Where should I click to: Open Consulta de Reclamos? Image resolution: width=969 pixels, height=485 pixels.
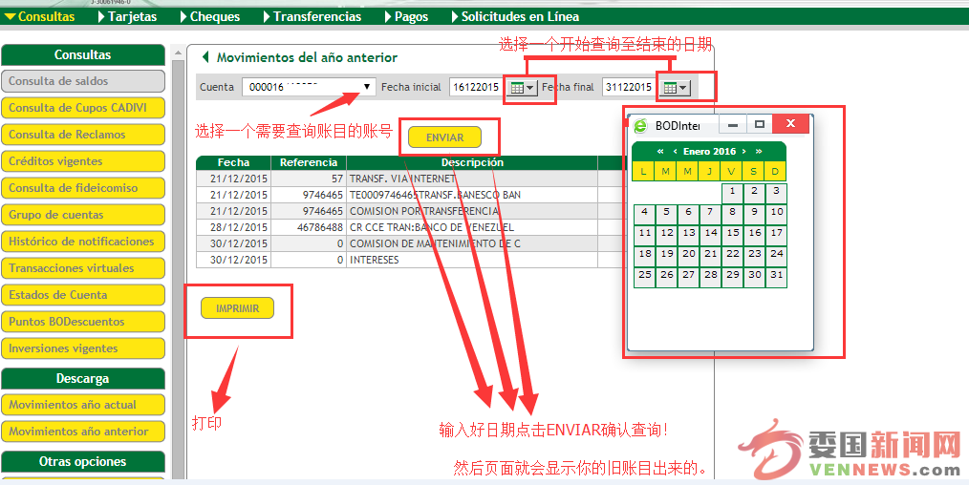83,135
